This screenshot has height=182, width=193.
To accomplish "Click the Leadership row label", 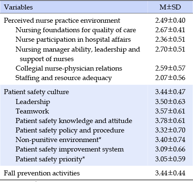I will click(x=33, y=102).
